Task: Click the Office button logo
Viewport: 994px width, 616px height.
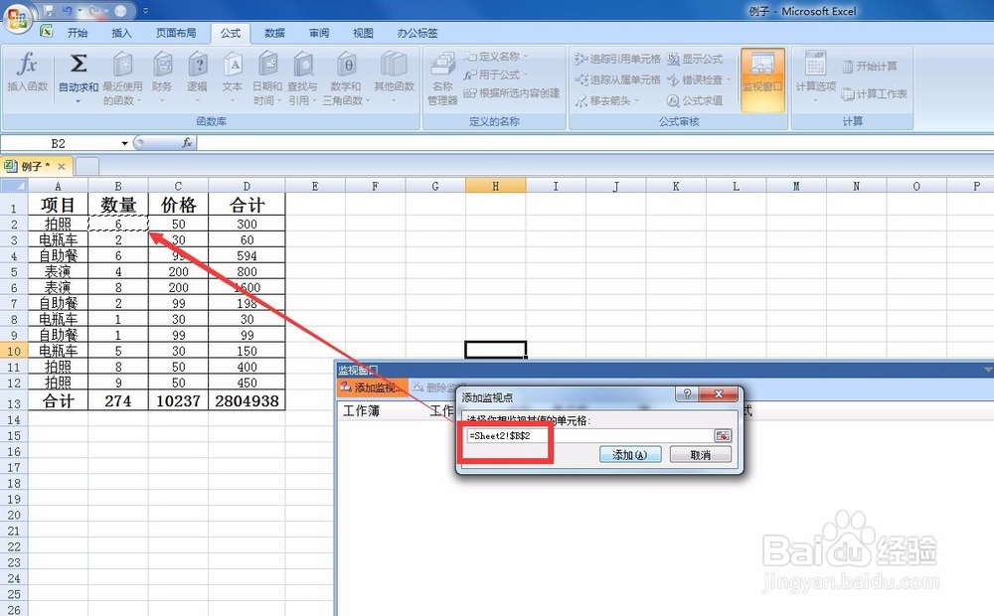Action: point(17,17)
